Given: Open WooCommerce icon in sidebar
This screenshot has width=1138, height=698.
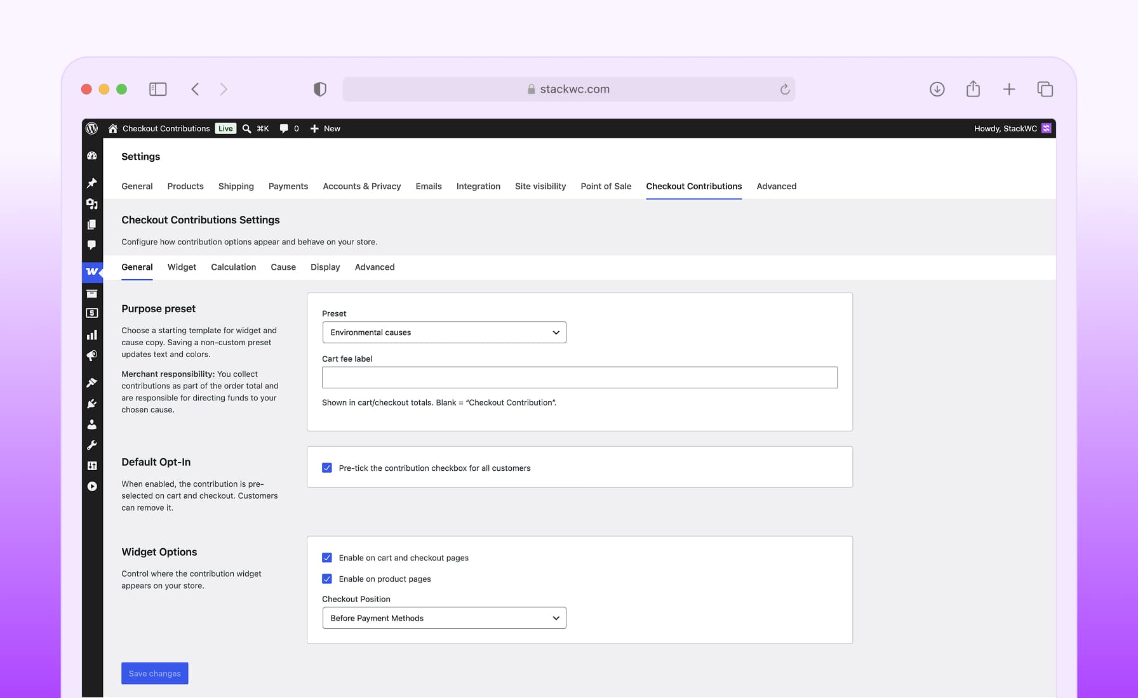Looking at the screenshot, I should tap(92, 272).
